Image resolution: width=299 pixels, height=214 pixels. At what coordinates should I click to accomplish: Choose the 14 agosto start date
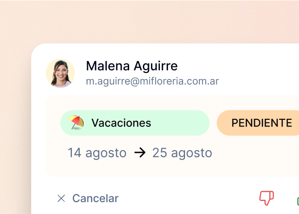point(97,153)
